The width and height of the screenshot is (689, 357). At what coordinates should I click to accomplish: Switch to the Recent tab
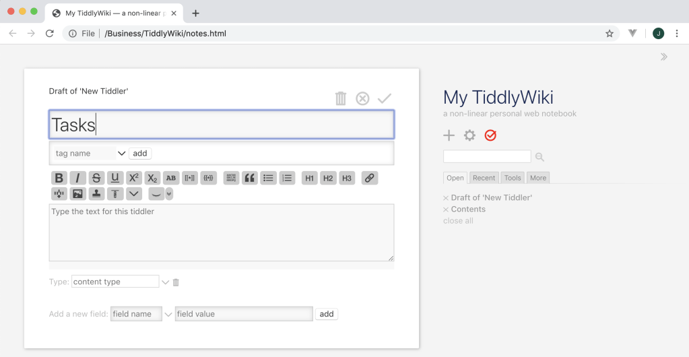[x=484, y=178]
